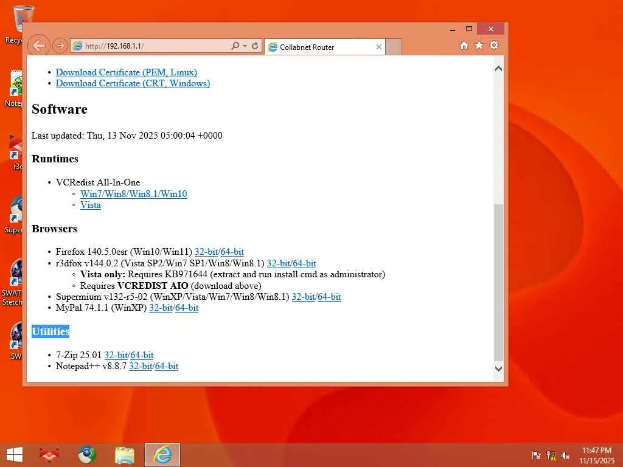Select the r3dfox desktop shortcut
The width and height of the screenshot is (623, 467).
click(x=15, y=152)
